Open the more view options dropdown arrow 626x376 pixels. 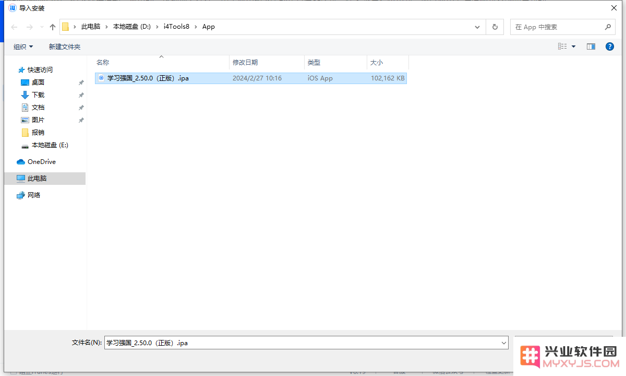click(574, 46)
